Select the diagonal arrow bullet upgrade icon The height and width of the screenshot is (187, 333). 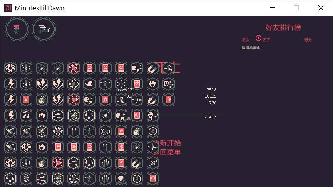tap(153, 163)
